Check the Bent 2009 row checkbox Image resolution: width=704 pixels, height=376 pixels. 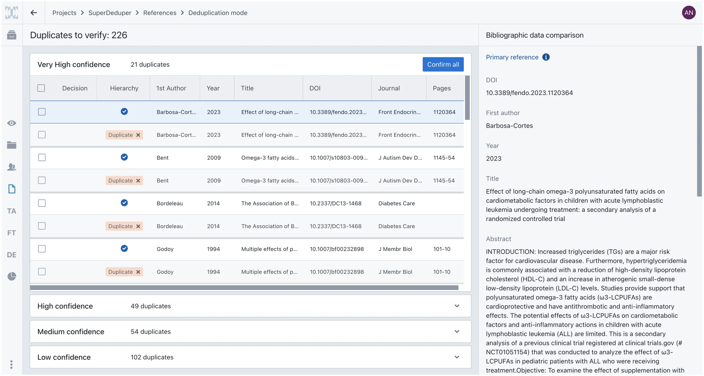42,157
